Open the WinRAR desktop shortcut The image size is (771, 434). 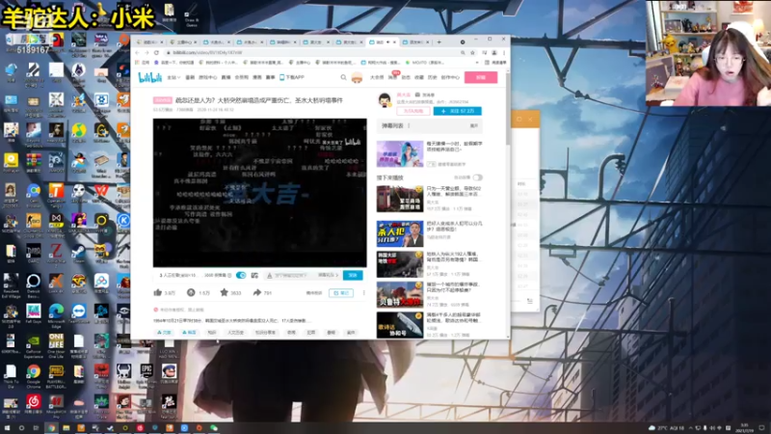pos(34,161)
